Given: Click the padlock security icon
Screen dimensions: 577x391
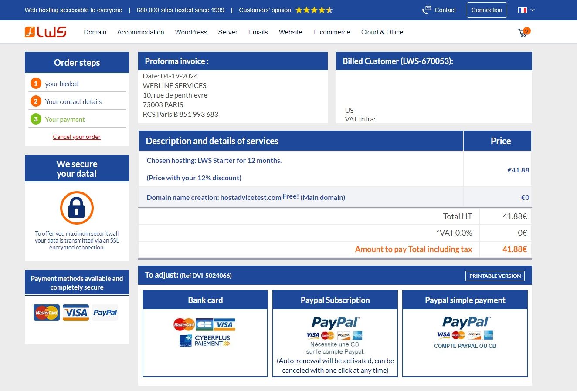Looking at the screenshot, I should tap(77, 208).
